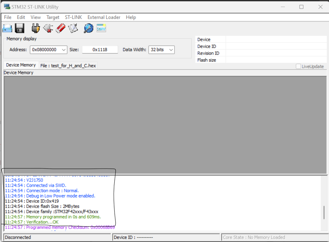This screenshot has width=329, height=242.
Task: Click inside the Size input field
Action: click(x=100, y=50)
